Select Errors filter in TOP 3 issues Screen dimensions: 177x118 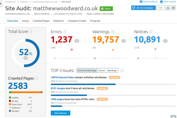[x=102, y=71]
